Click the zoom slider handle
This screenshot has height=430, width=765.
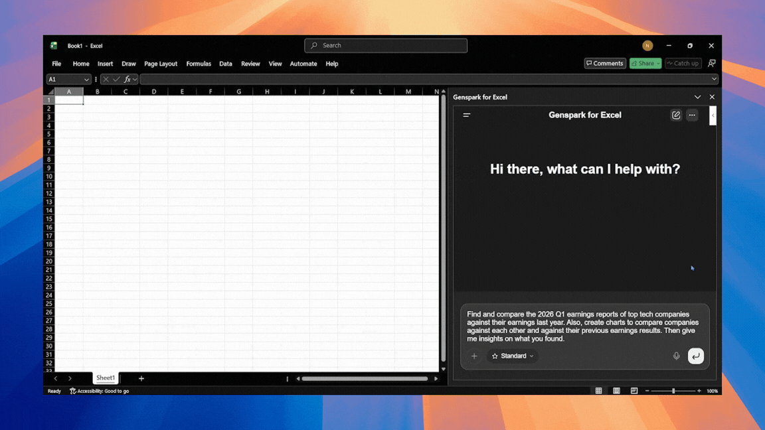point(673,391)
